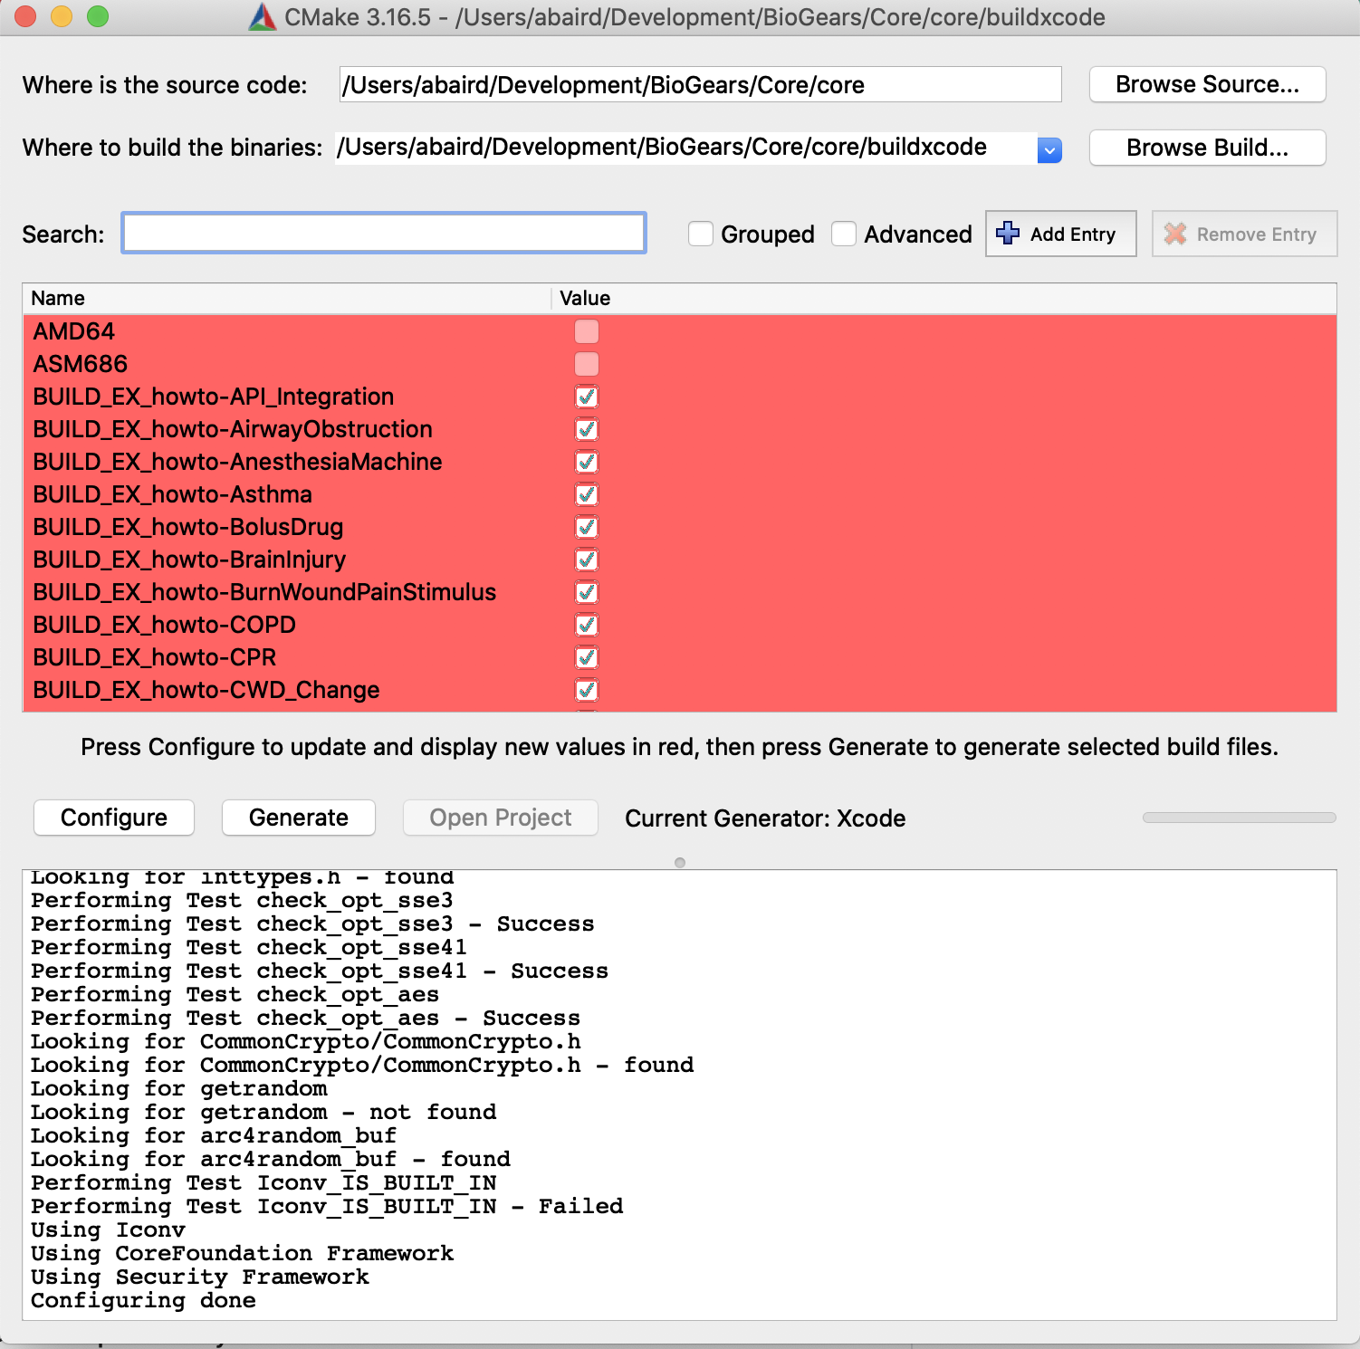Click the progress bar beside Current Generator

tap(1240, 818)
